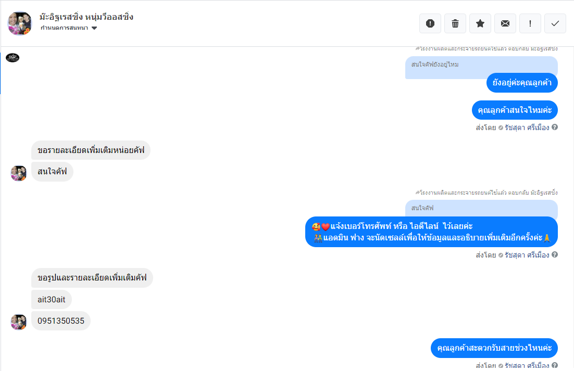
Task: Mark conversation unread with envelope icon
Action: [x=505, y=23]
